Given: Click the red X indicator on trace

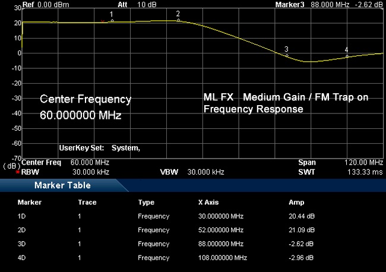Looking at the screenshot, I should tap(103, 21).
